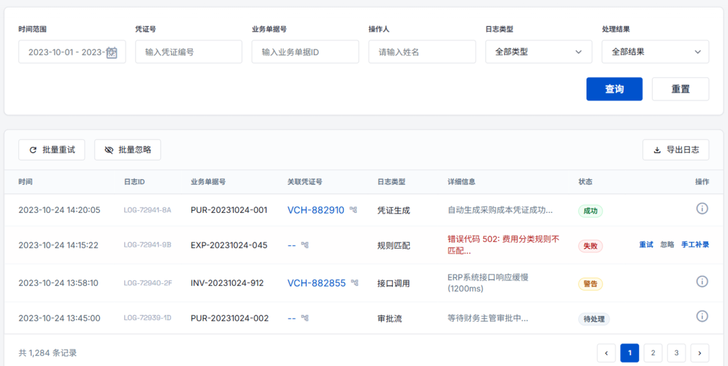Image resolution: width=728 pixels, height=366 pixels.
Task: Click 手工补录 for the failed row
Action: (x=695, y=245)
